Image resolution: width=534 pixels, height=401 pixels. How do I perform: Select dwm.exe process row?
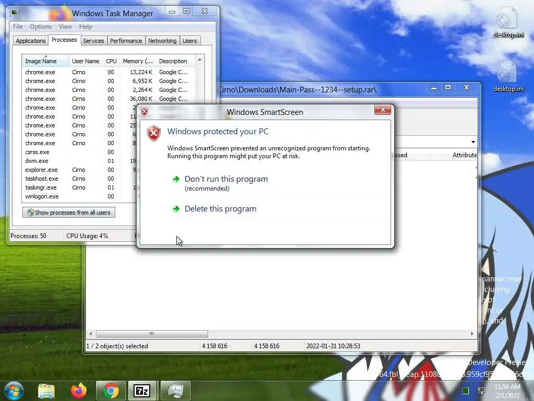pyautogui.click(x=79, y=161)
